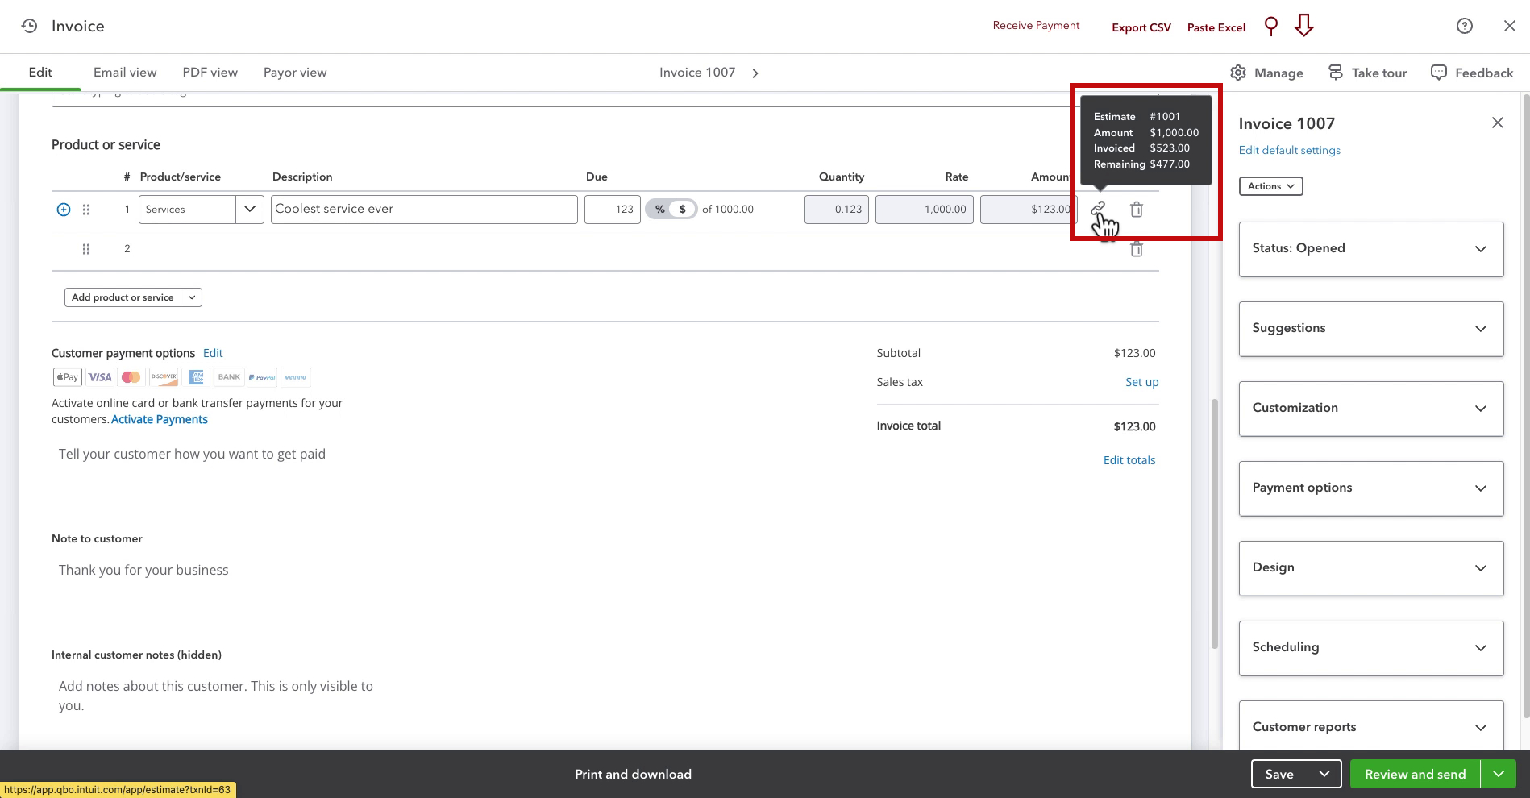Delete line 1 with its trash icon
The image size is (1530, 798).
(x=1137, y=210)
